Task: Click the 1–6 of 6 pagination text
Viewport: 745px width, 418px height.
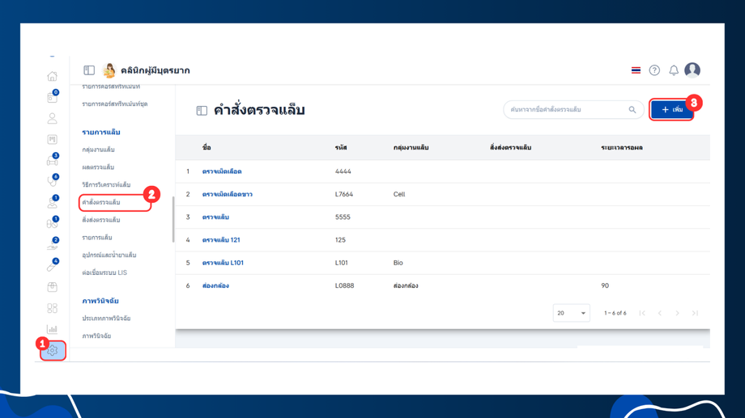Action: point(615,313)
